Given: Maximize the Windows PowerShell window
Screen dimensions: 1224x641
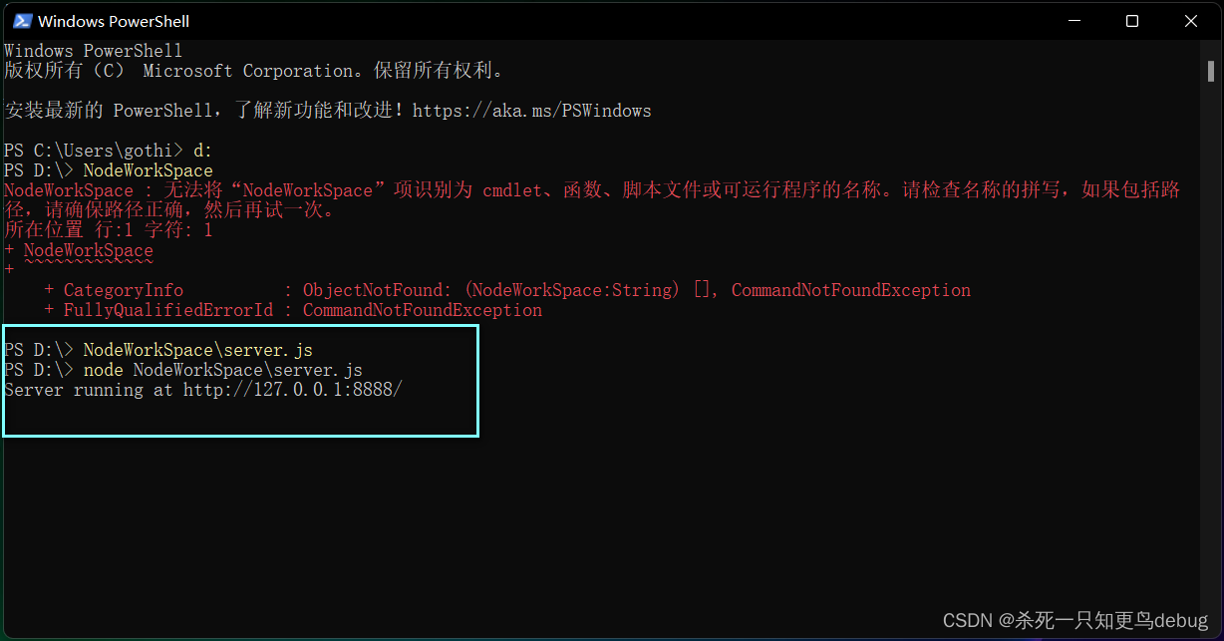Looking at the screenshot, I should 1132,21.
